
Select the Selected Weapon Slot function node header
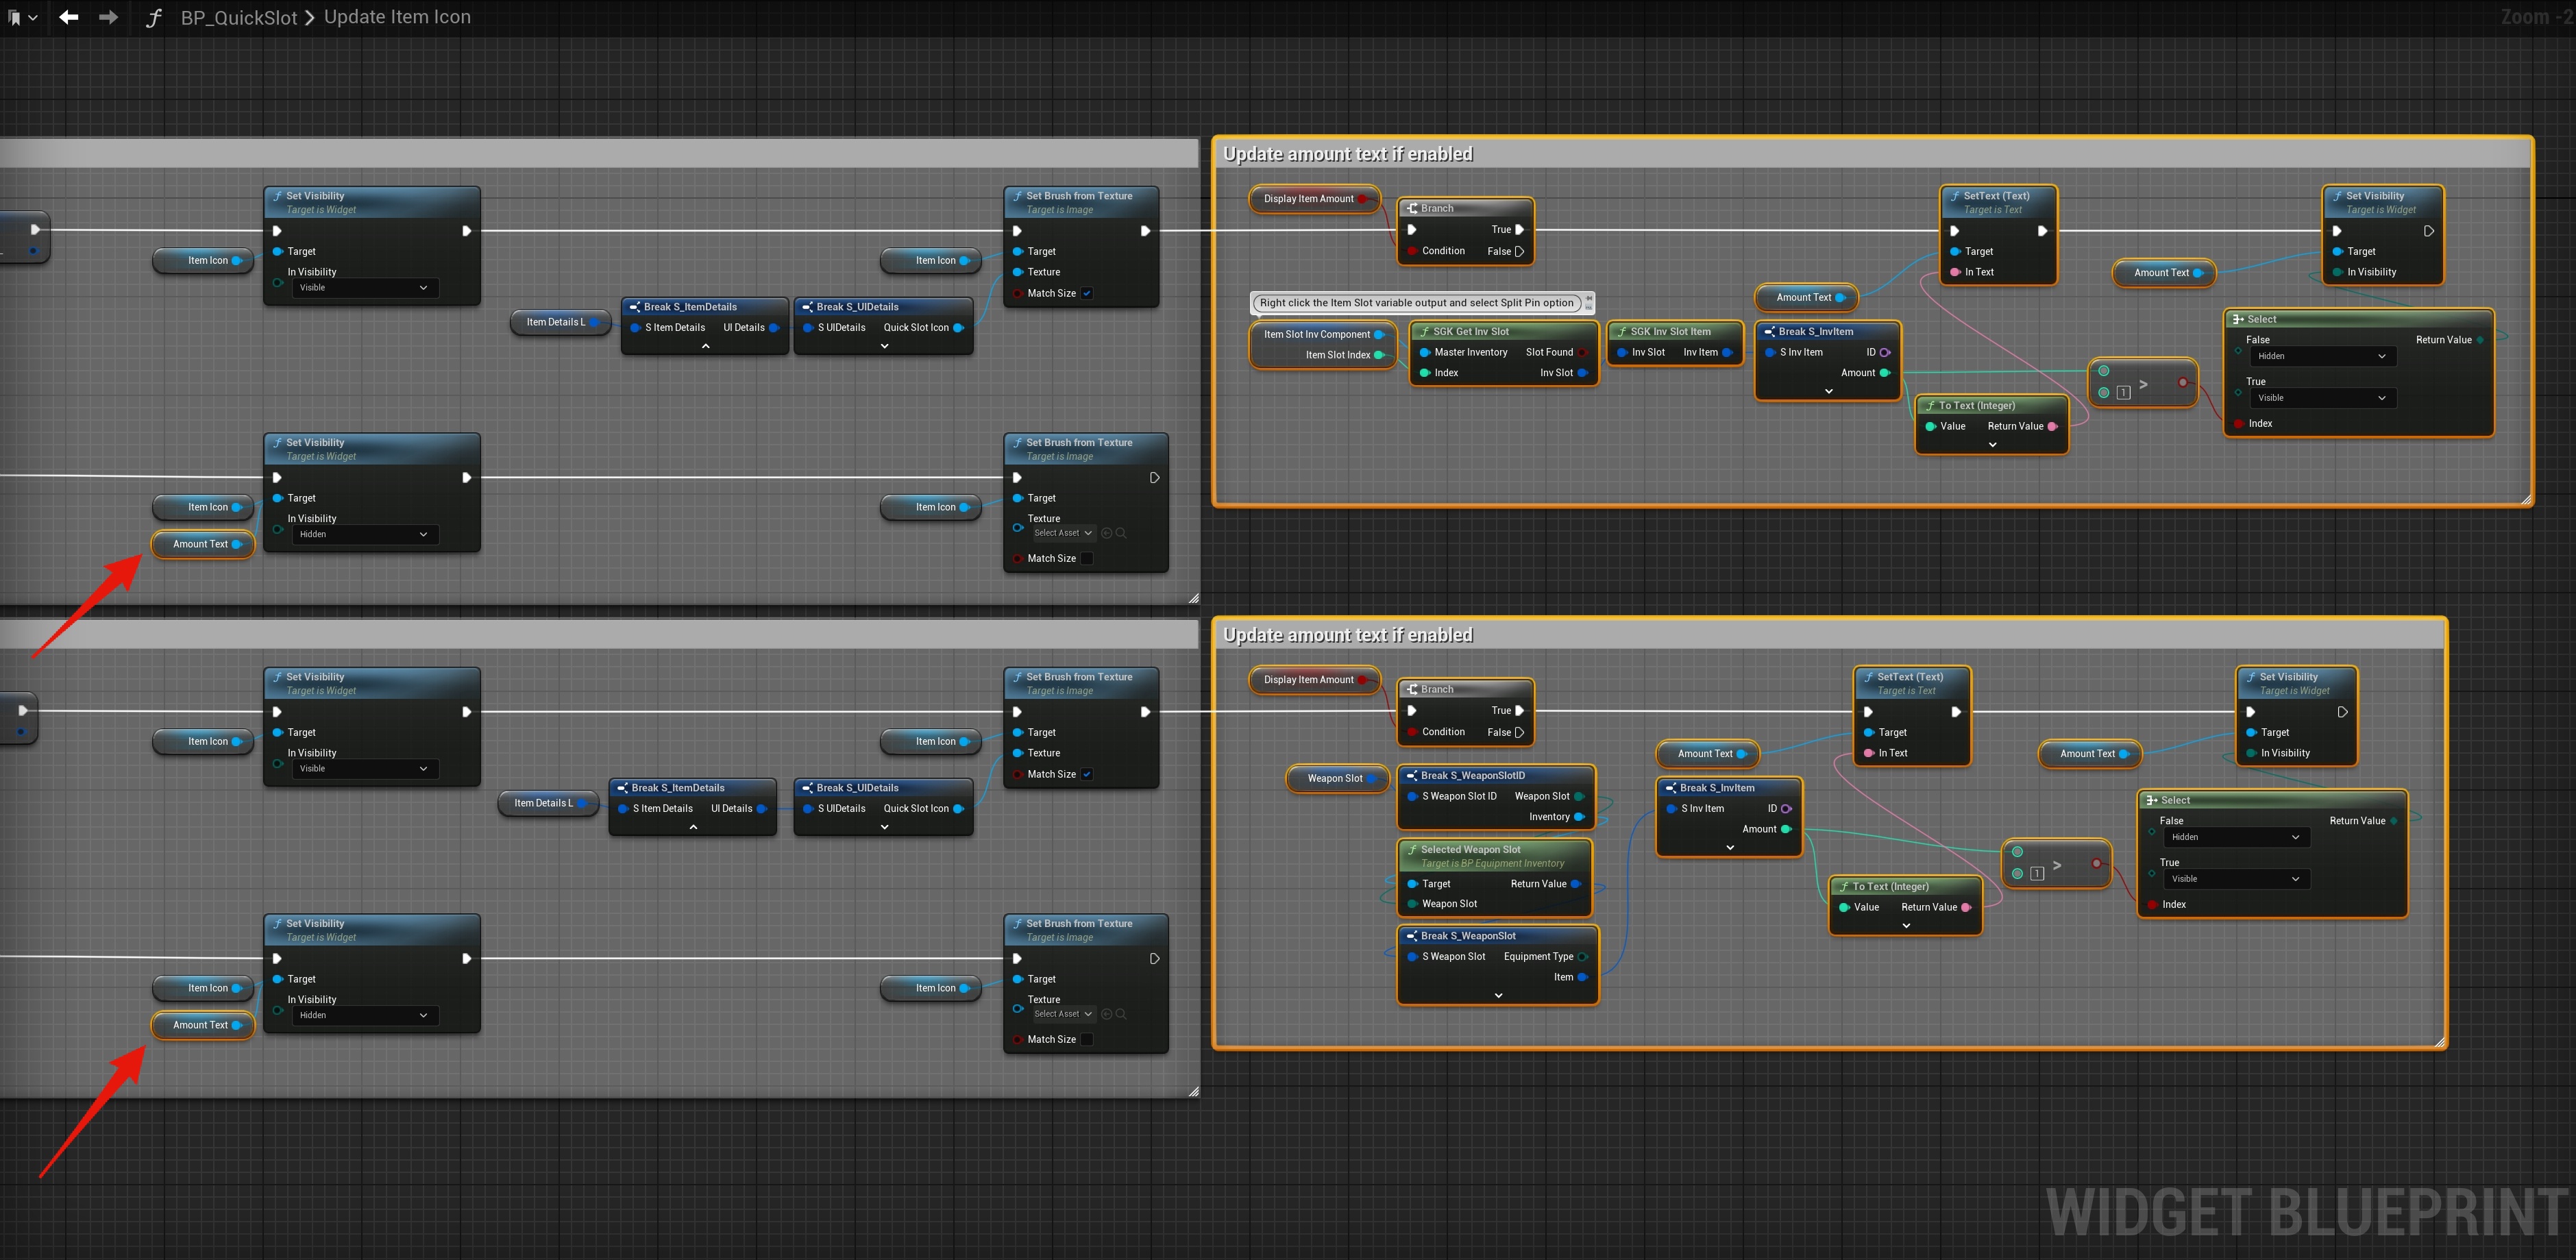(x=1470, y=850)
